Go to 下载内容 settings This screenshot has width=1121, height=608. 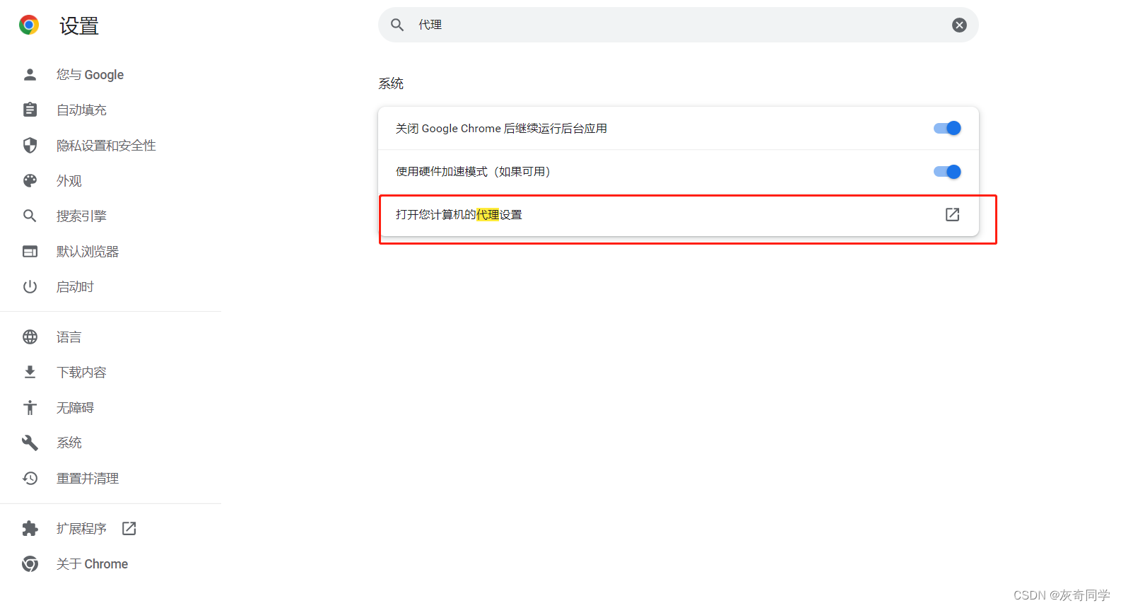pyautogui.click(x=81, y=372)
